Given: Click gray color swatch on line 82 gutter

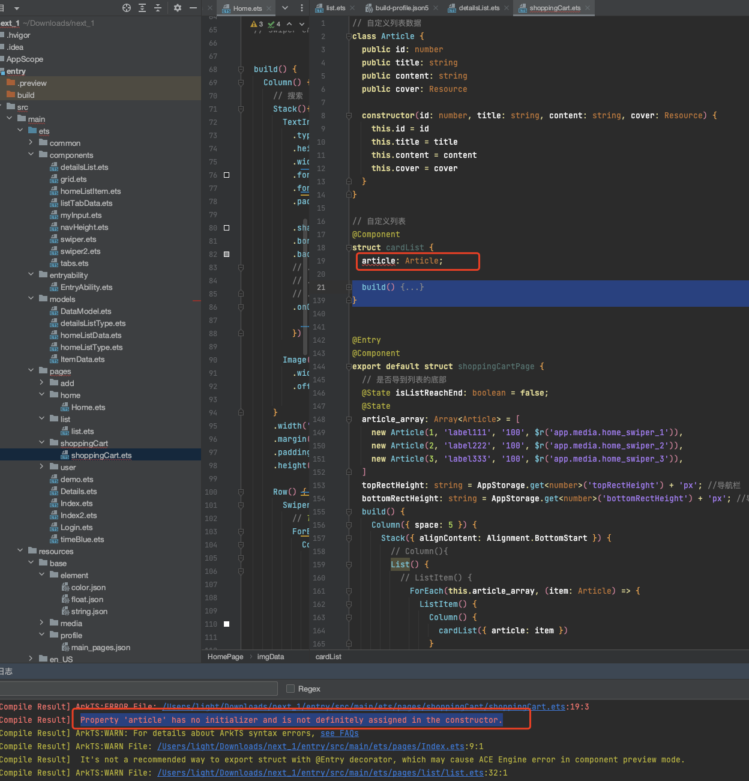Looking at the screenshot, I should pyautogui.click(x=226, y=254).
